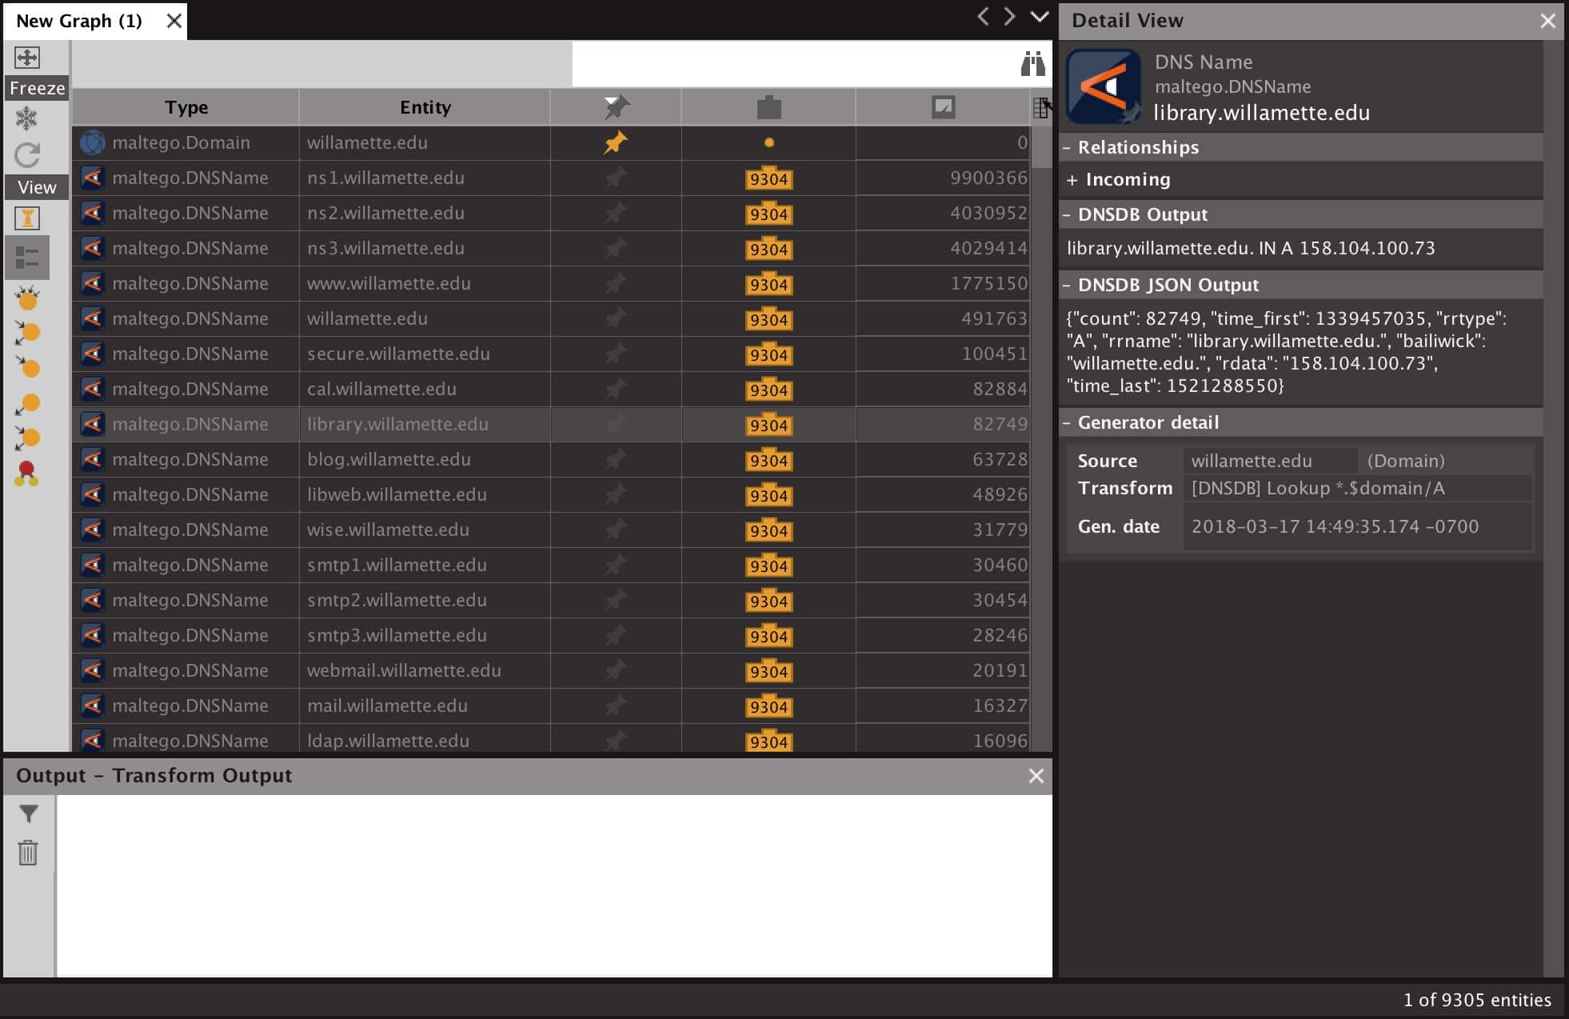
Task: Click the entity list vertical scrollbar
Action: click(x=1041, y=438)
